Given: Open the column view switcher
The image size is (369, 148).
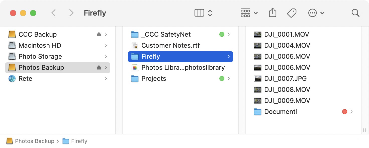Looking at the screenshot, I should pos(204,13).
